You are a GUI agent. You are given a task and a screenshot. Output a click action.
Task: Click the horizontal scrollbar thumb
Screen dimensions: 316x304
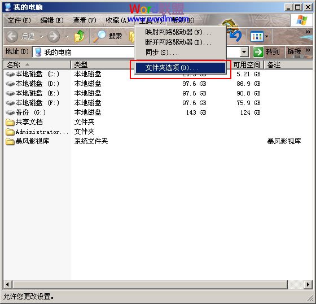(x=150, y=285)
